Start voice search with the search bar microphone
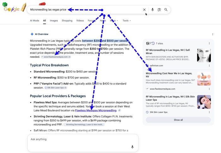This screenshot has width=221, height=153. (152, 9)
